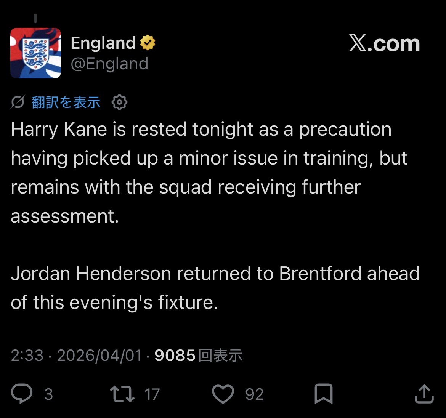
Task: Share the post via upload icon
Action: 424,394
